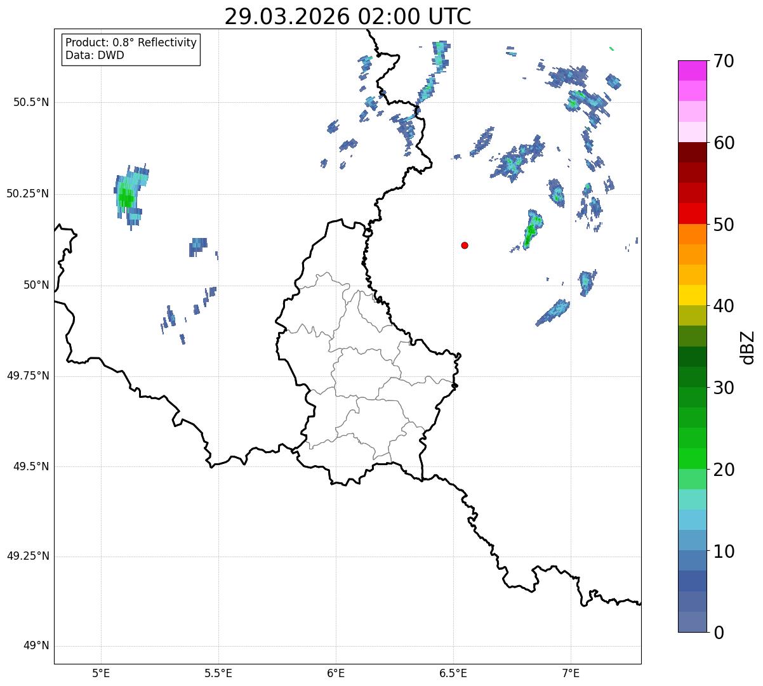
Task: Click the 49.25°N latitude label
Action: (x=28, y=556)
